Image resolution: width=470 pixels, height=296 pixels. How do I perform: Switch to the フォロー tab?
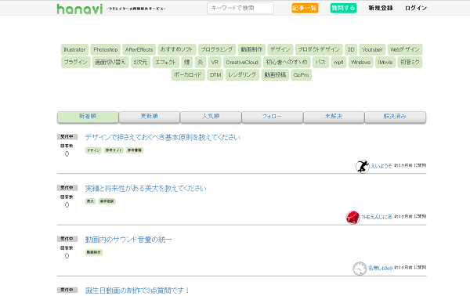click(272, 117)
